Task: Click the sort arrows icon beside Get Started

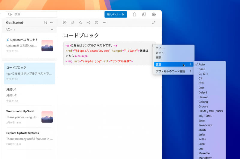Action: 46,23
